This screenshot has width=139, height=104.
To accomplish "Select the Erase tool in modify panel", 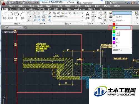I will click(x=49, y=13).
